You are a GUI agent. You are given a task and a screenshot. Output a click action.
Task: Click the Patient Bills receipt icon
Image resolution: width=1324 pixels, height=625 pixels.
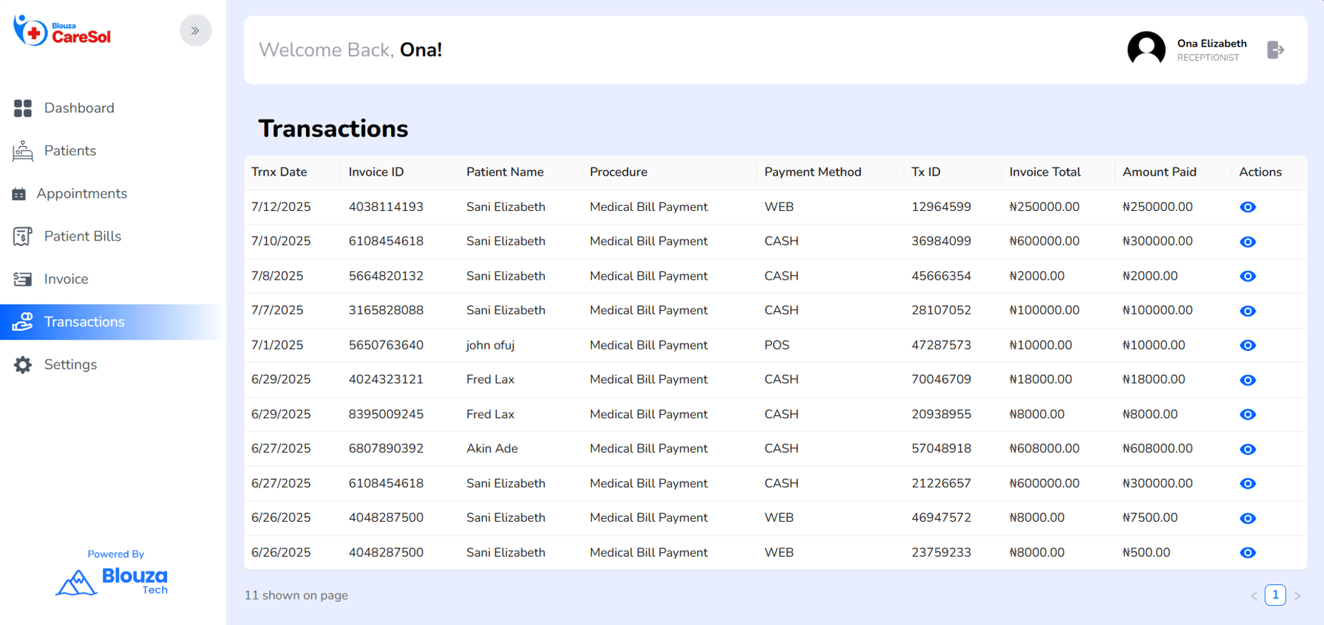23,236
